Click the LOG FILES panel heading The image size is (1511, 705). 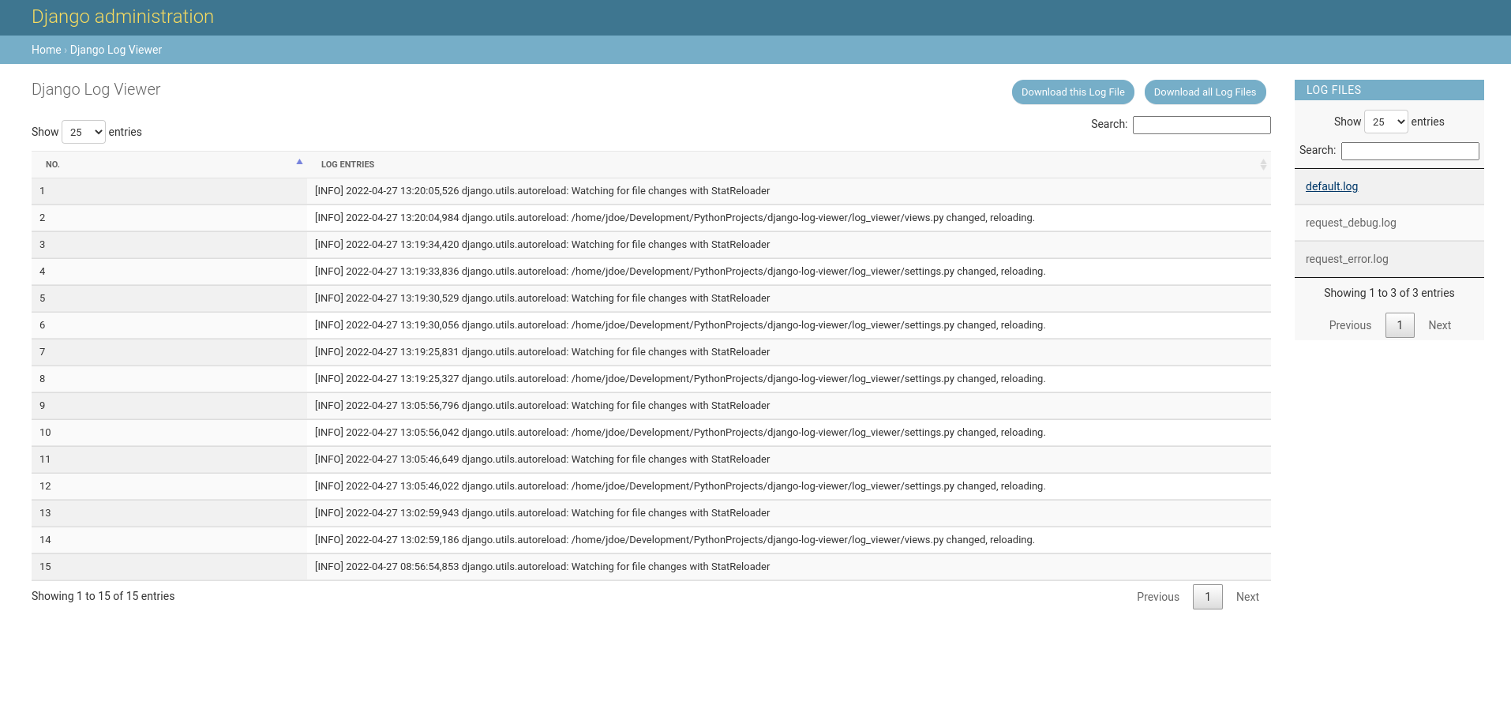[x=1389, y=90]
